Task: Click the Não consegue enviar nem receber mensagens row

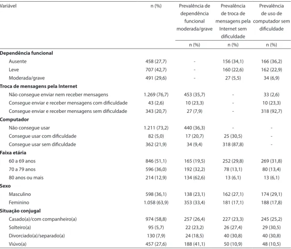Action: pos(145,95)
